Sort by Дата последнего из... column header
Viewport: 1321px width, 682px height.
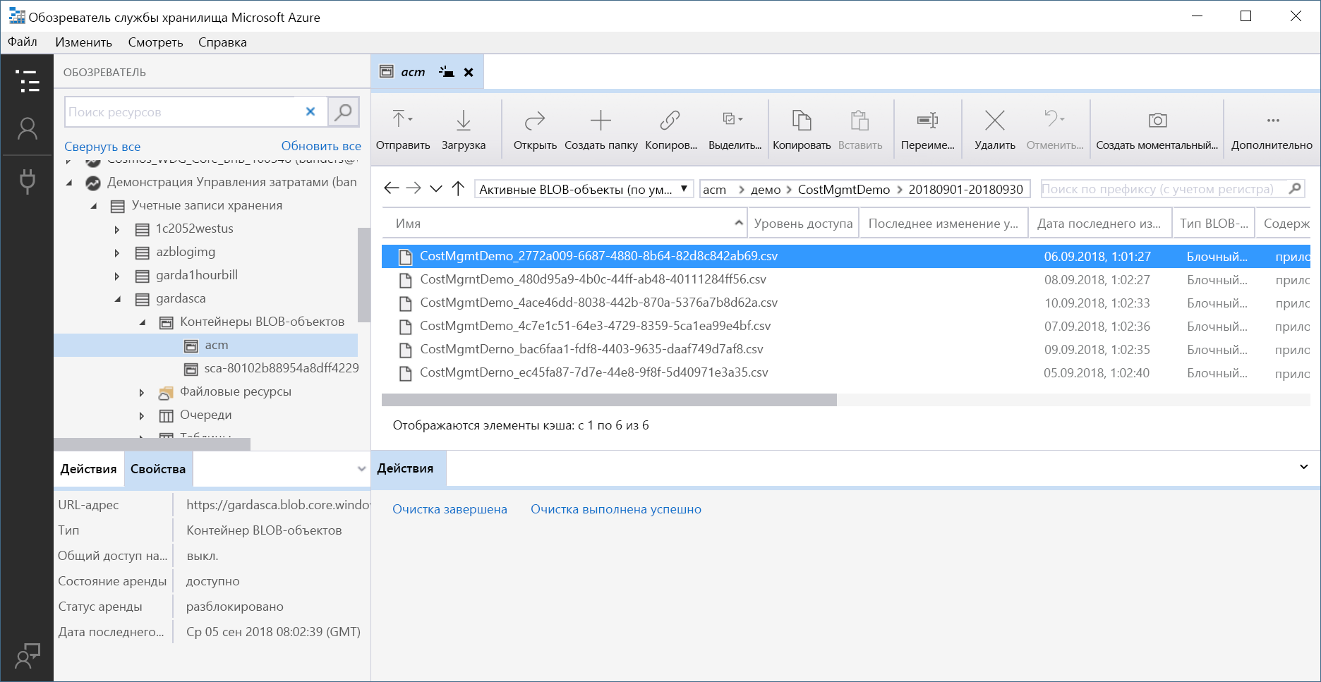pos(1099,223)
